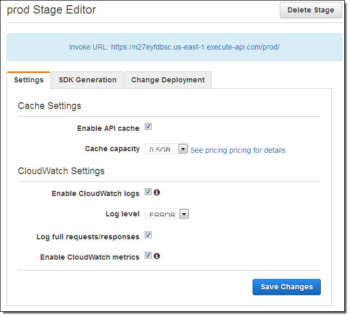Screen dimensions: 350x317
Task: Toggle the Enable CloudWatch metrics checkbox
Action: click(148, 255)
